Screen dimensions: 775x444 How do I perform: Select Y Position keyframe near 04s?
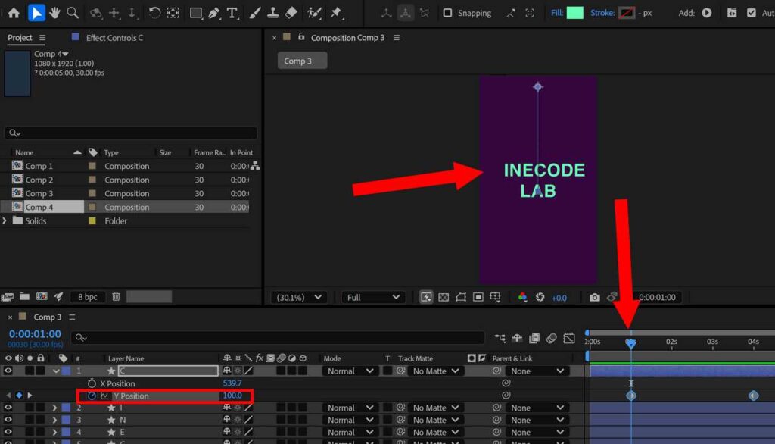click(753, 396)
